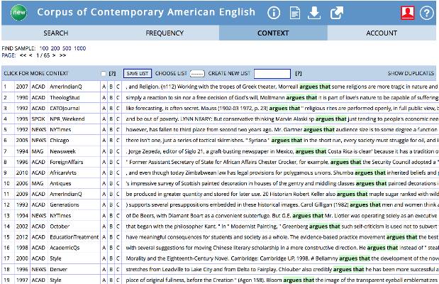Viewport: 439px width, 284px height.
Task: Switch to the FREQUENCY tab
Action: [x=165, y=33]
